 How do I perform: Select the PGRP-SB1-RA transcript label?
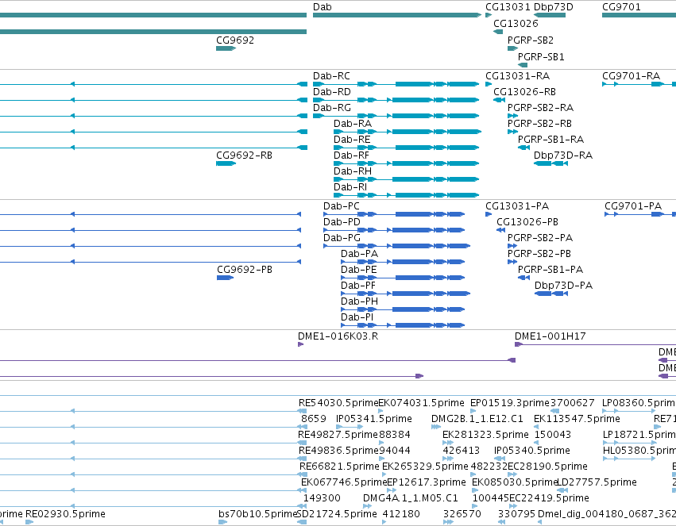pyautogui.click(x=550, y=140)
